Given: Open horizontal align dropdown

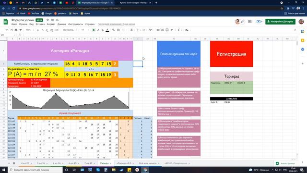Looking at the screenshot, I should [x=132, y=30].
